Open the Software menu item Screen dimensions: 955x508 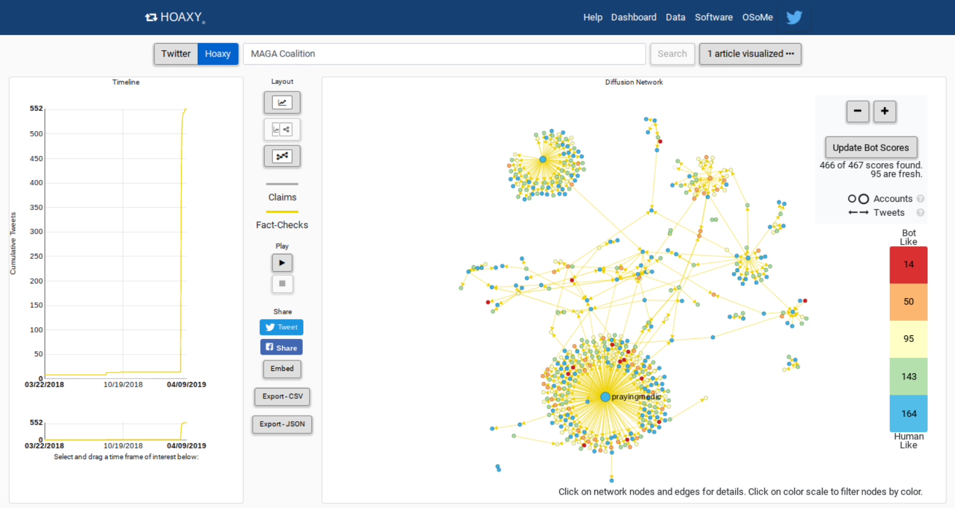tap(713, 17)
